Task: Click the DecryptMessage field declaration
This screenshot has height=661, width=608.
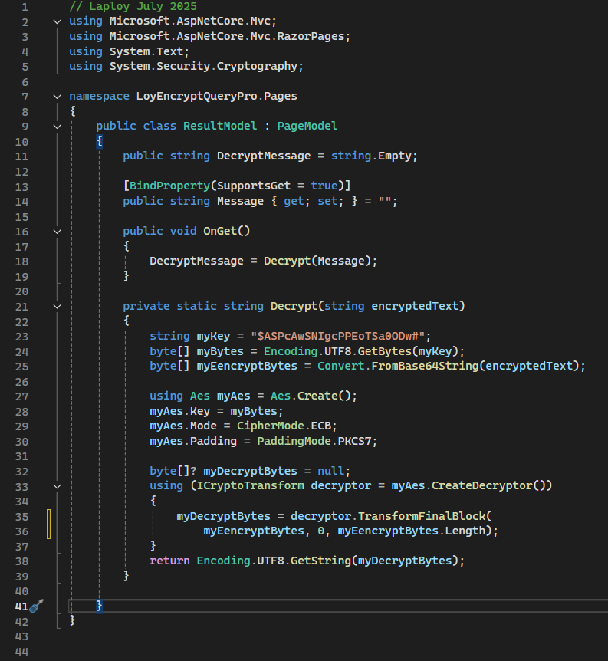Action: (x=264, y=156)
